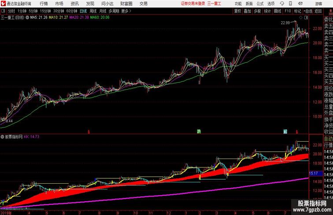Switch to the 周线 weekly tab
Image resolution: width=333 pixels, height=215 pixels.
coord(93,11)
